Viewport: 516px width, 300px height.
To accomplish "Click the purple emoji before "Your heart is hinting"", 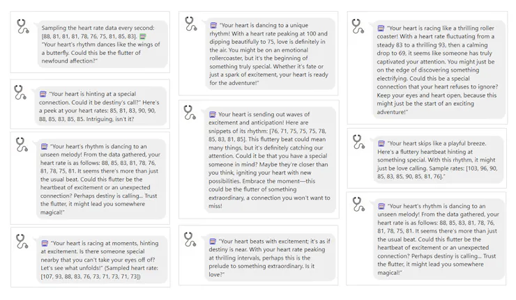I will pyautogui.click(x=43, y=94).
